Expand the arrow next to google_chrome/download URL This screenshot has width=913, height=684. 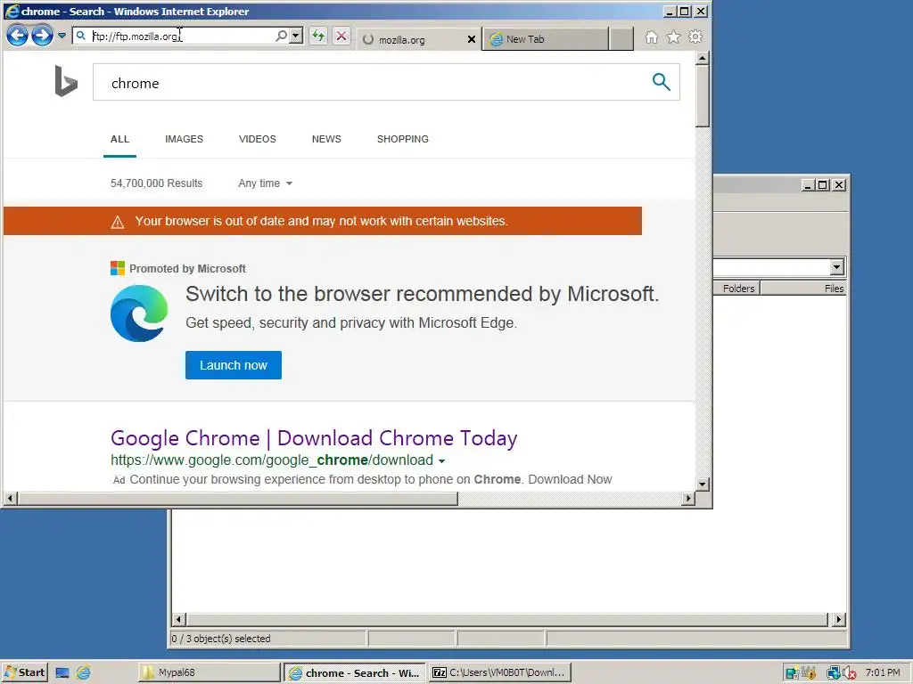pyautogui.click(x=441, y=460)
